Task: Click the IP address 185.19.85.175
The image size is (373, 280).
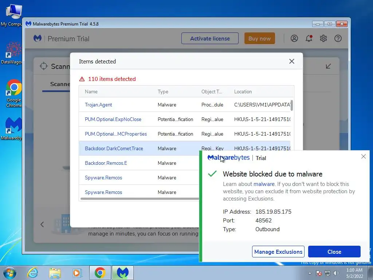Action: click(273, 212)
